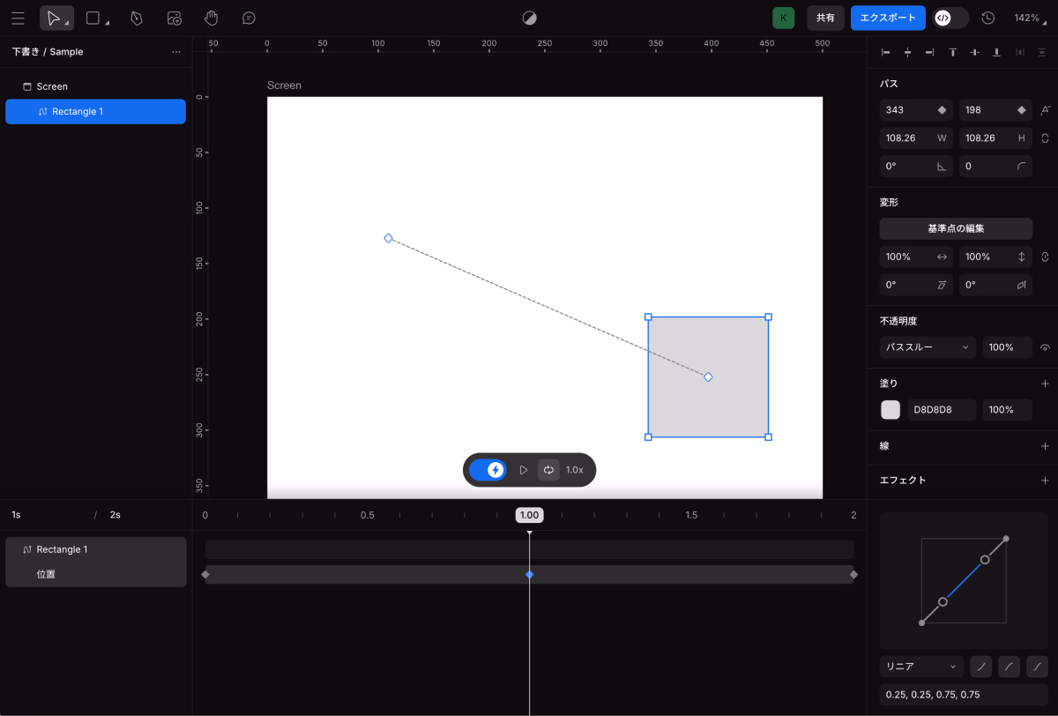Apply the ease-in curve preset
Screen dimensions: 1058x716
[980, 667]
